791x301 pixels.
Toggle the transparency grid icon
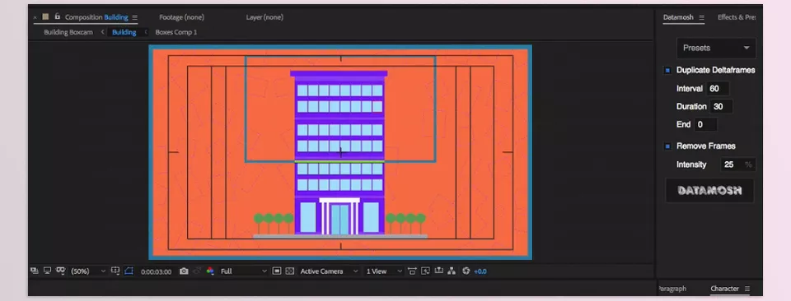tap(289, 271)
